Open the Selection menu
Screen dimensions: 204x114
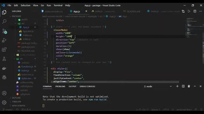25,5
